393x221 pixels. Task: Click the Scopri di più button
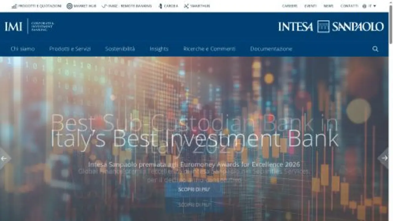194,189
